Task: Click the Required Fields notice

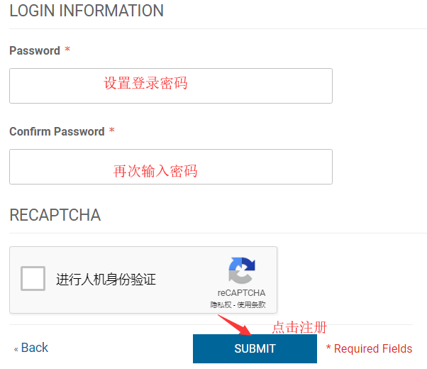Action: pos(370,349)
